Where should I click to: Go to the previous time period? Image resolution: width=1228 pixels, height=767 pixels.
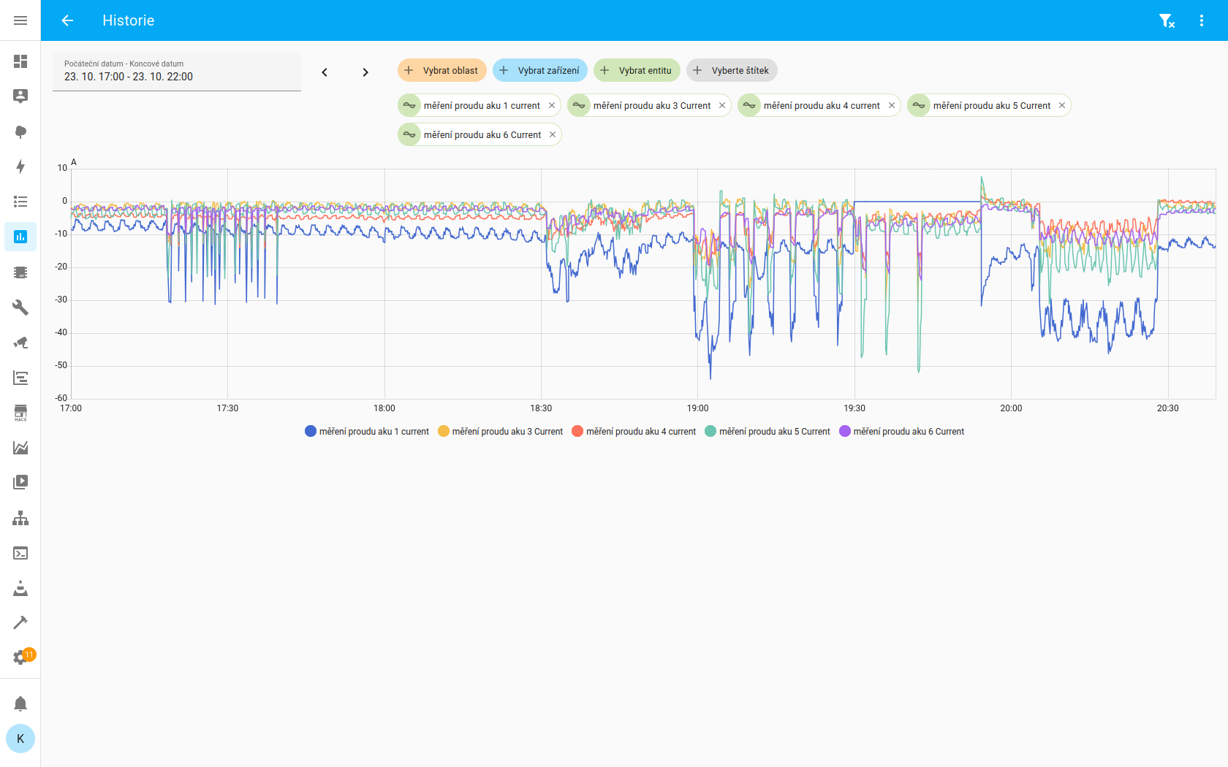coord(325,72)
